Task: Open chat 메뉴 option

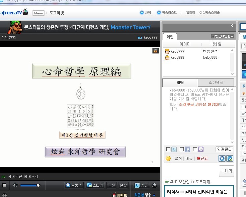Action: click(x=189, y=159)
